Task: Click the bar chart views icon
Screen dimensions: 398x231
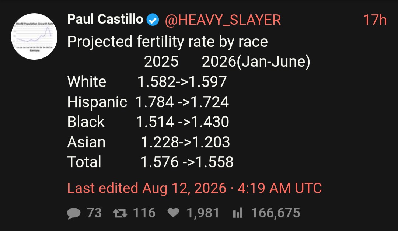Action: [x=238, y=213]
